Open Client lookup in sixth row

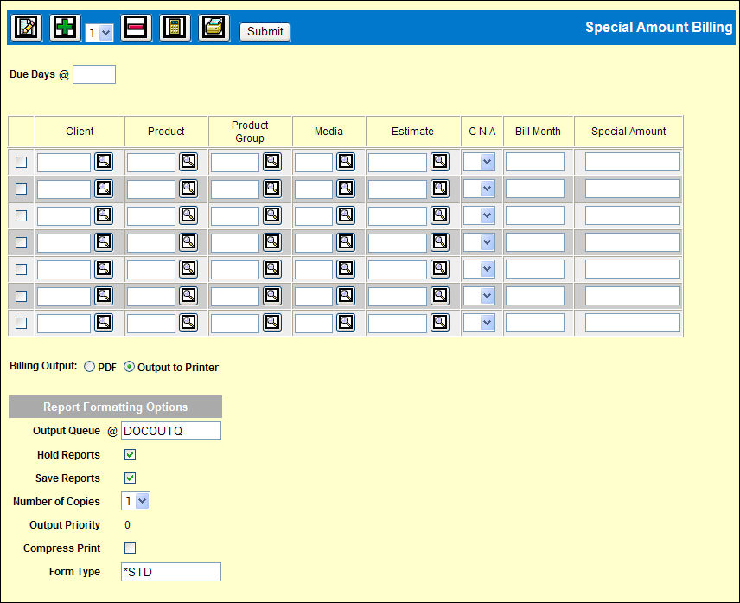104,296
